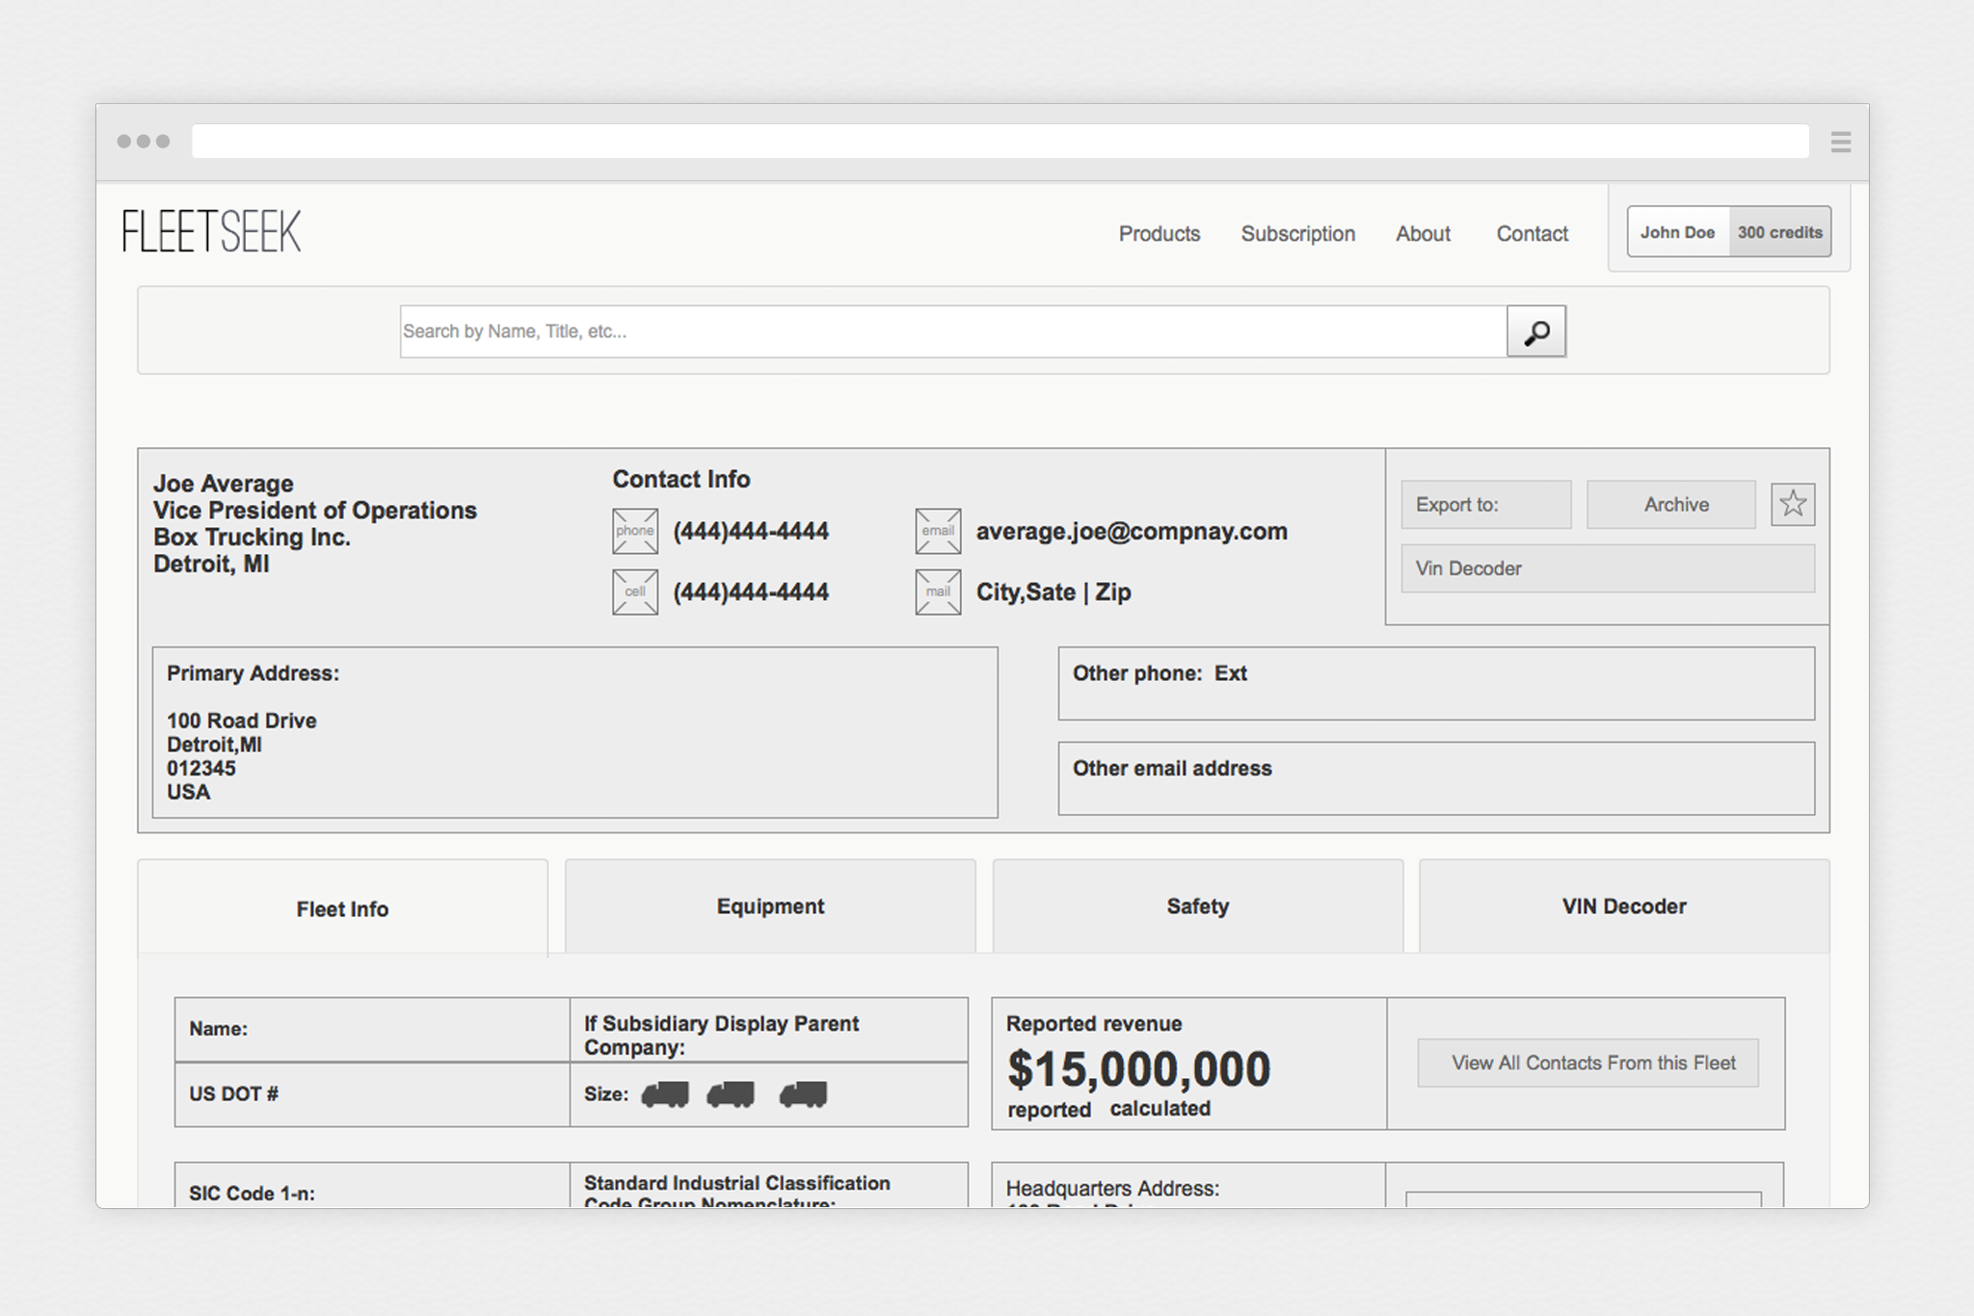
Task: Click the browser address bar
Action: coord(999,142)
